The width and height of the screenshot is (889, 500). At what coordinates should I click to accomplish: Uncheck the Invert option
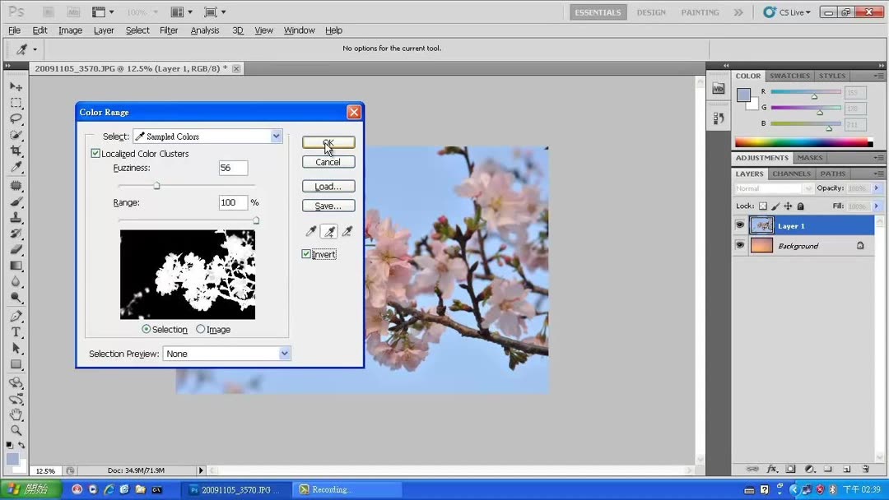coord(306,253)
